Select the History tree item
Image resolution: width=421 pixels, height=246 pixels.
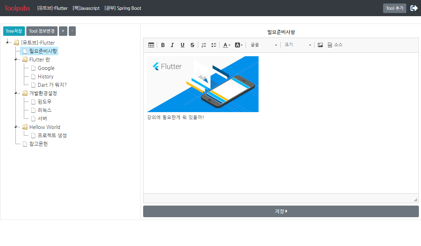coord(46,77)
